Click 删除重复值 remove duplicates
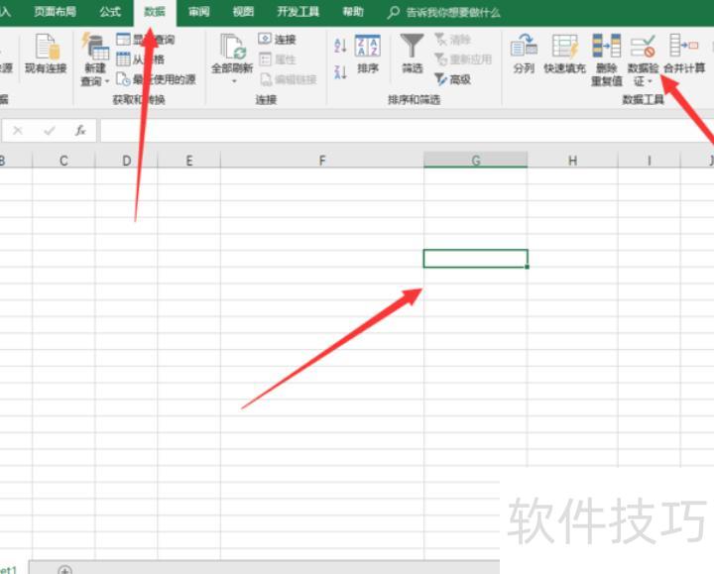Screen dimensions: 714x574 click(x=607, y=60)
